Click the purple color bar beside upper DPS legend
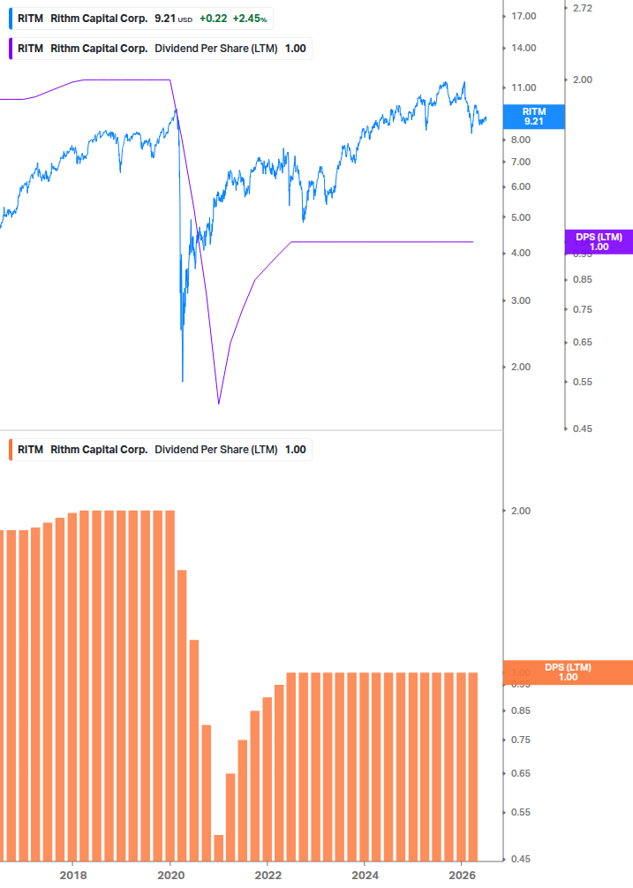633x888 pixels. pyautogui.click(x=11, y=49)
